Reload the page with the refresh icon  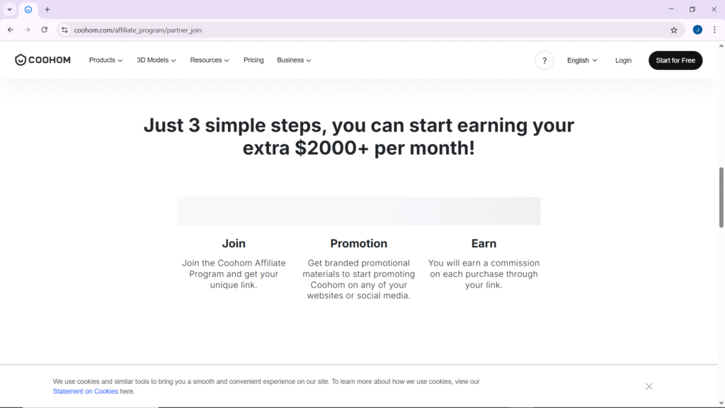coord(45,30)
